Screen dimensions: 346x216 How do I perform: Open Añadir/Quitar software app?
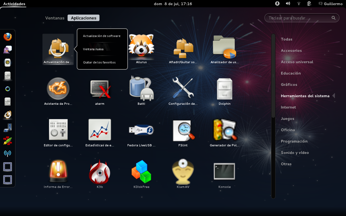183,49
